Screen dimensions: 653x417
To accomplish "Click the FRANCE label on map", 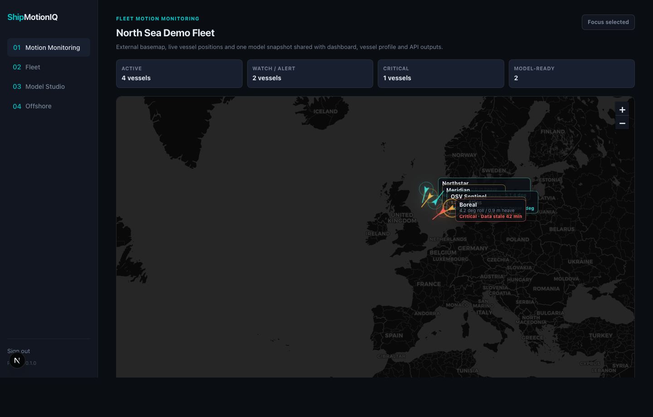I will (429, 284).
